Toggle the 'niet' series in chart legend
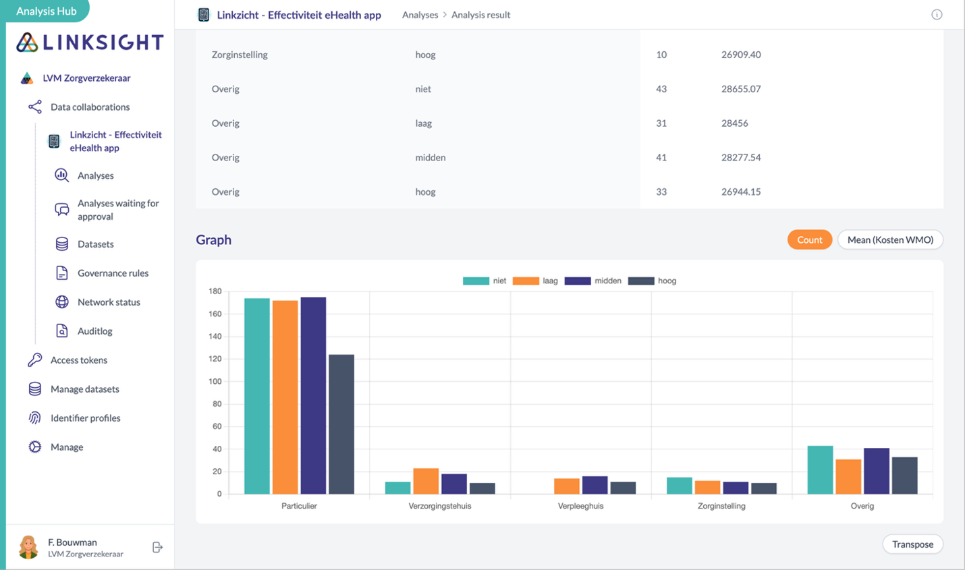 pyautogui.click(x=484, y=281)
